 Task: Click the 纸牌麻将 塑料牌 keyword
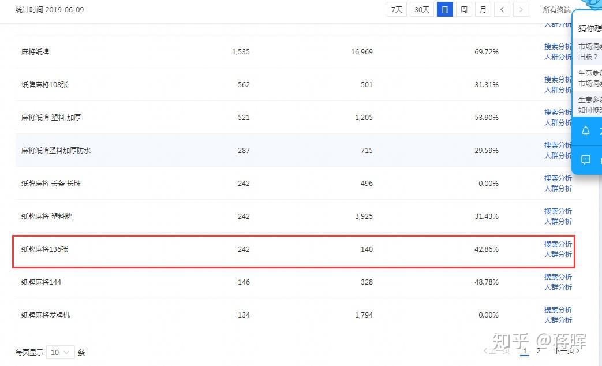pos(46,216)
